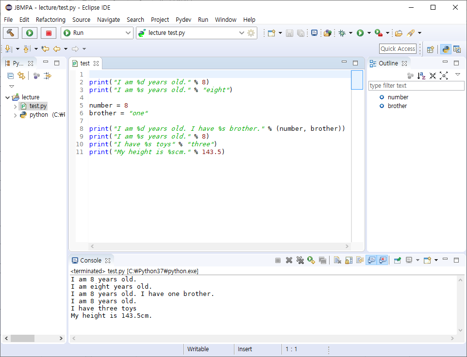Click the green Run As toolbar icon
This screenshot has width=467, height=357.
(360, 33)
